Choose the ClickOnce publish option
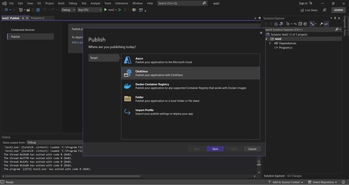Image resolution: width=349 pixels, height=185 pixels. tap(190, 73)
